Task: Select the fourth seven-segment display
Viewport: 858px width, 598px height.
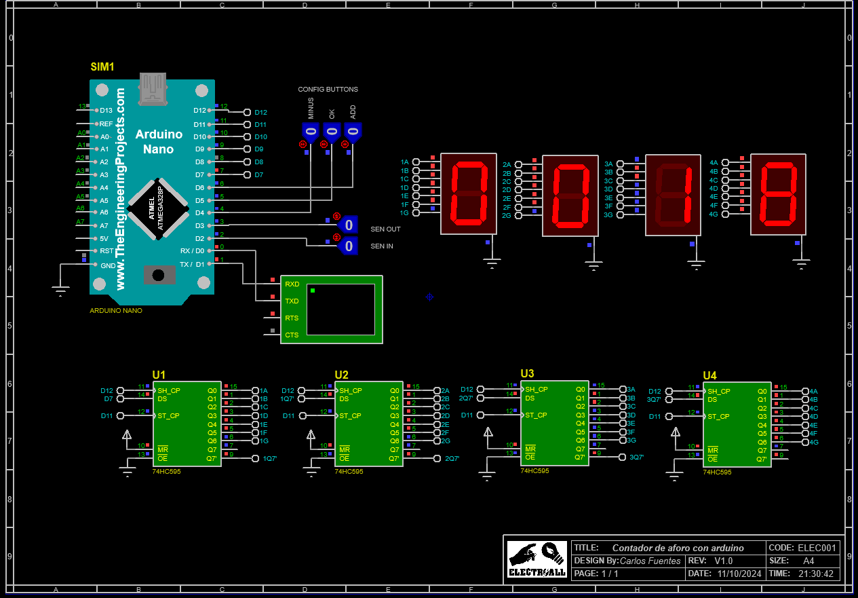Action: point(778,194)
